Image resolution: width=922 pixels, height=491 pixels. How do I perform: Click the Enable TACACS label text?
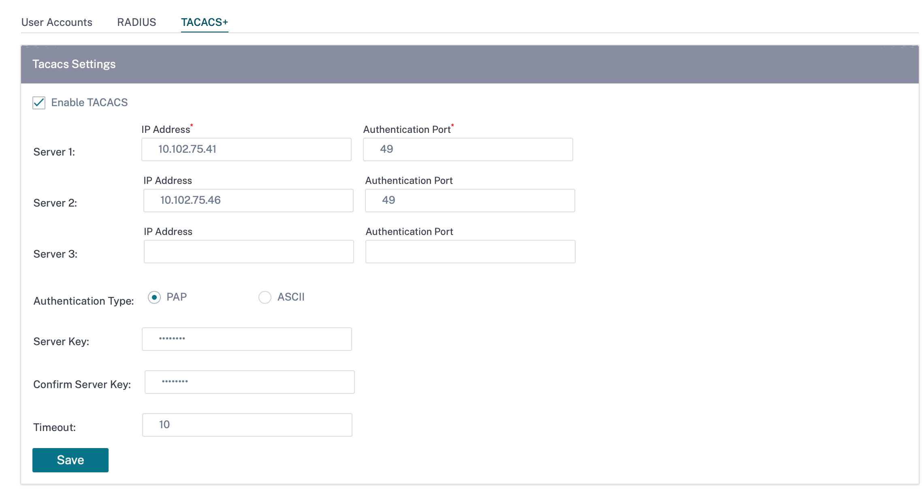[x=90, y=102]
